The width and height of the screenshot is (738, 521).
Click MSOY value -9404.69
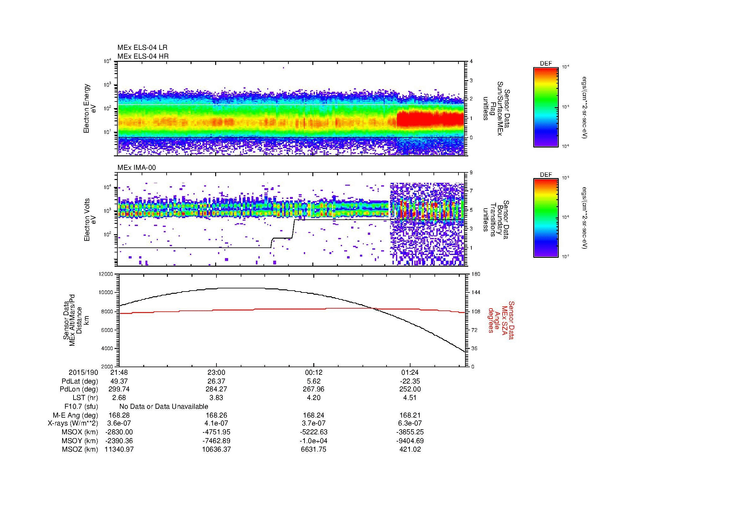pos(410,441)
